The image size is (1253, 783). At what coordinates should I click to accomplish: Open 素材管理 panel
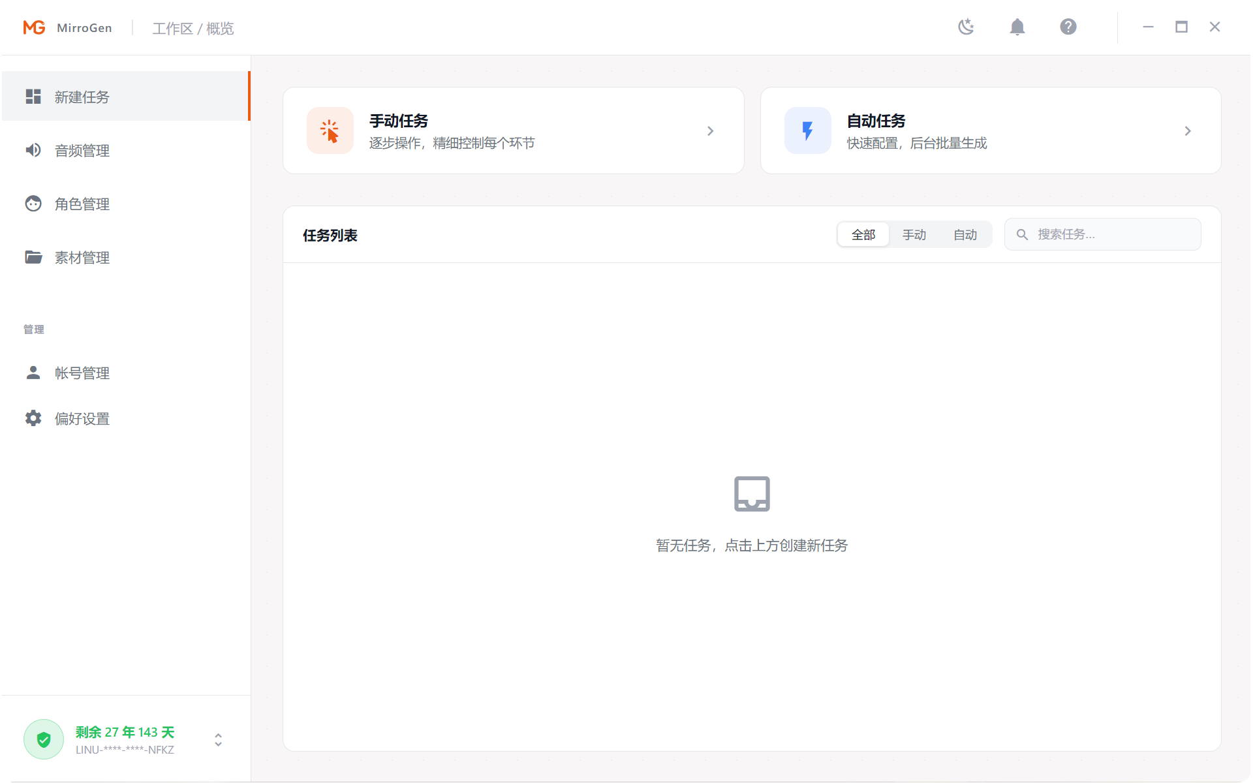coord(82,257)
